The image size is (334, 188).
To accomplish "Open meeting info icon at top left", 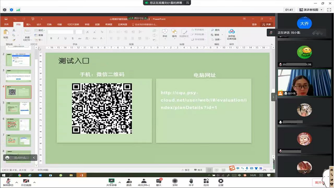I will click(5, 10).
